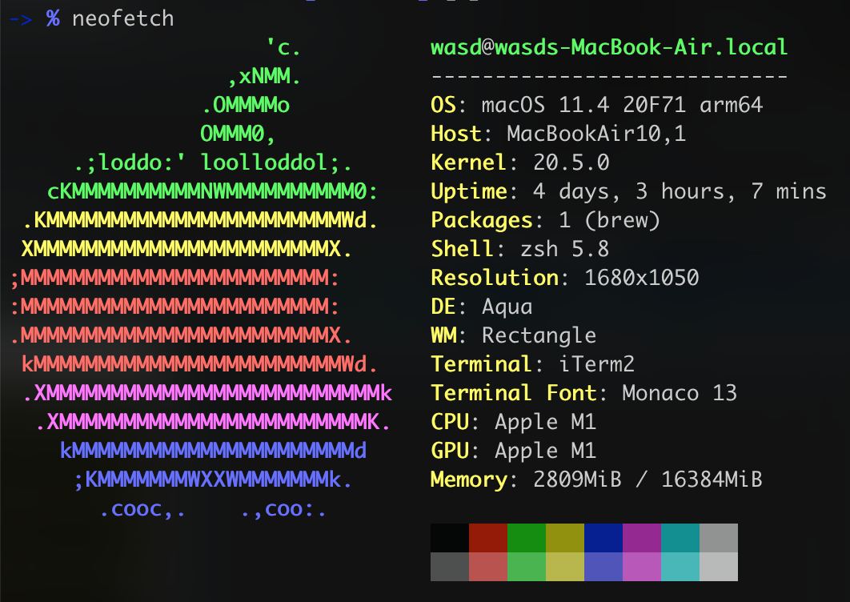The width and height of the screenshot is (850, 602).
Task: Click the blue kMMMM logo line ending in d
Action: pos(213,451)
